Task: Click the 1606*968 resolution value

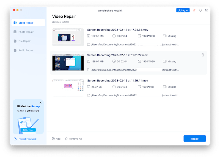Action: click(x=148, y=87)
